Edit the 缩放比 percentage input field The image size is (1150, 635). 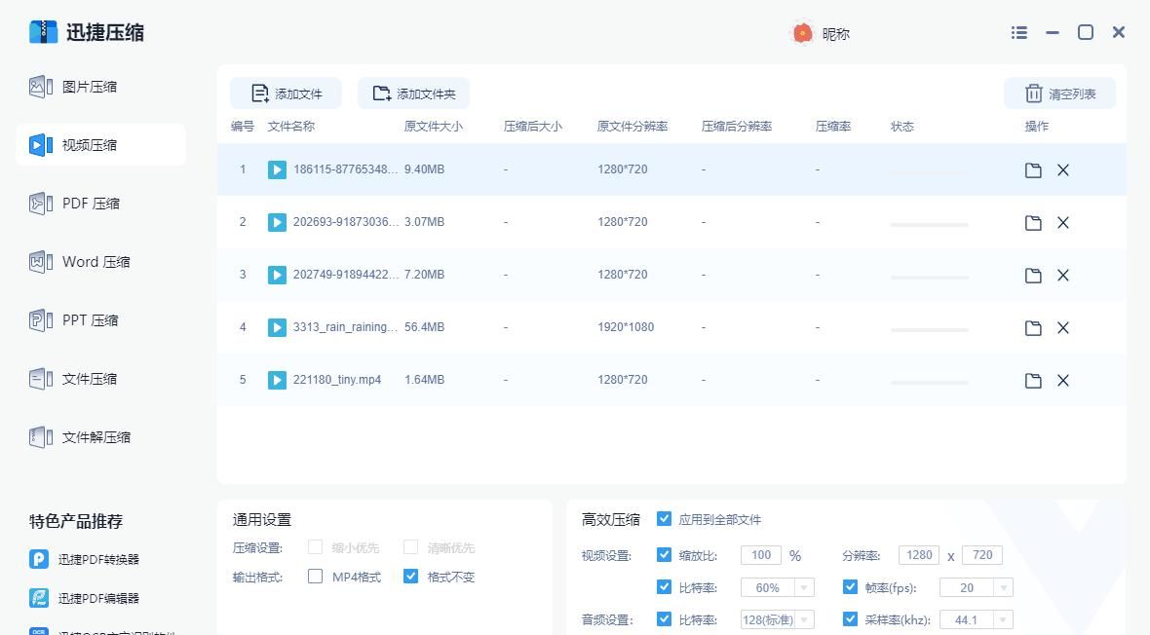click(759, 554)
